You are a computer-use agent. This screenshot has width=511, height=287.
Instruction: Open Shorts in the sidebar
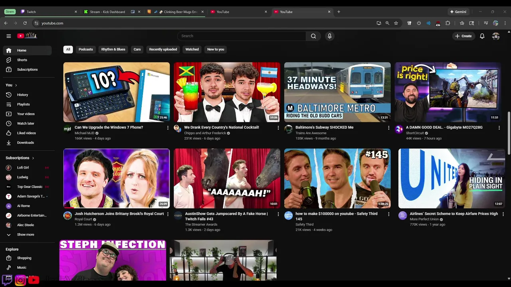(x=27, y=60)
